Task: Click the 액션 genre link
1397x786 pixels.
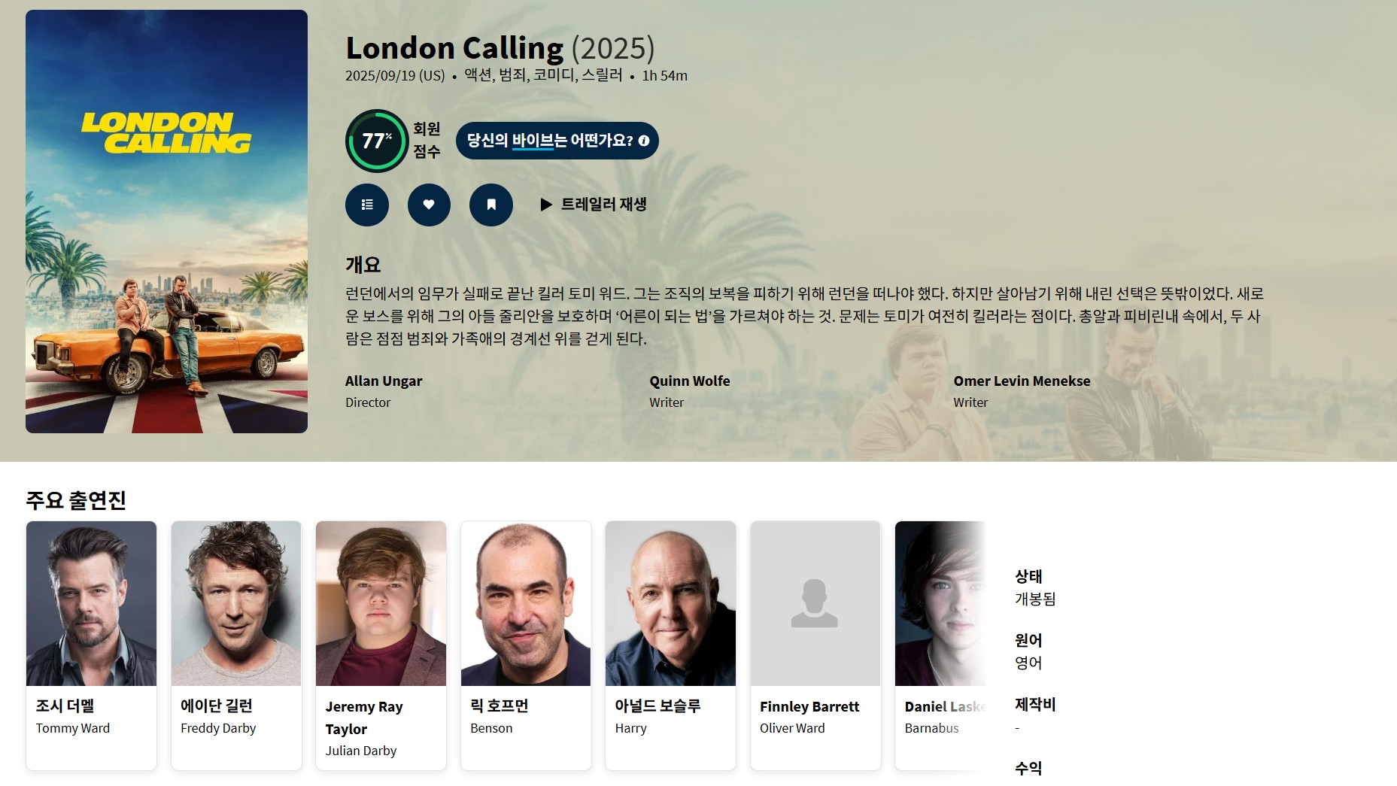Action: click(x=478, y=75)
